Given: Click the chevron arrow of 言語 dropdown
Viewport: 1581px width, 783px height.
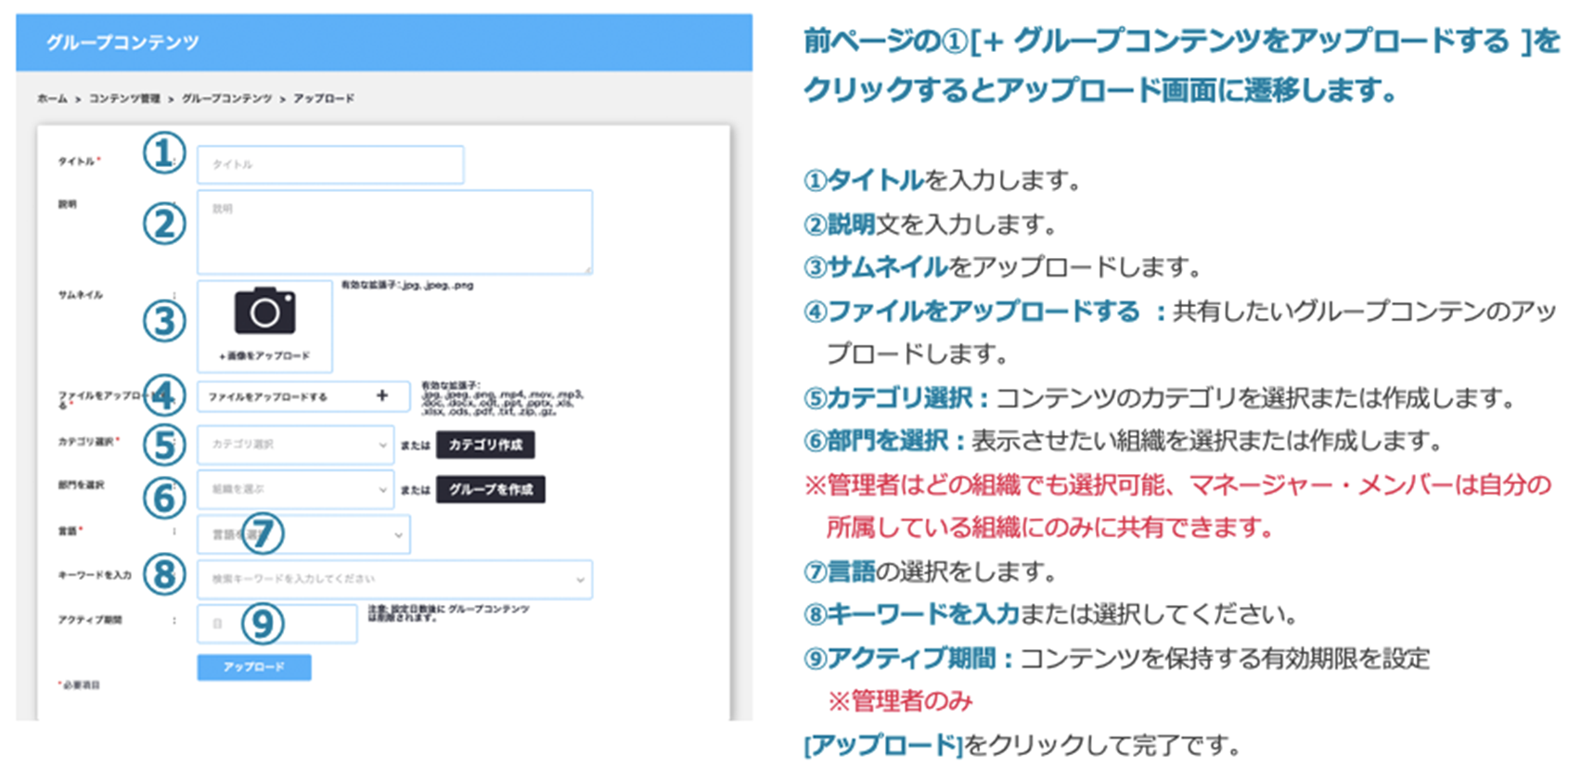Looking at the screenshot, I should (x=398, y=535).
